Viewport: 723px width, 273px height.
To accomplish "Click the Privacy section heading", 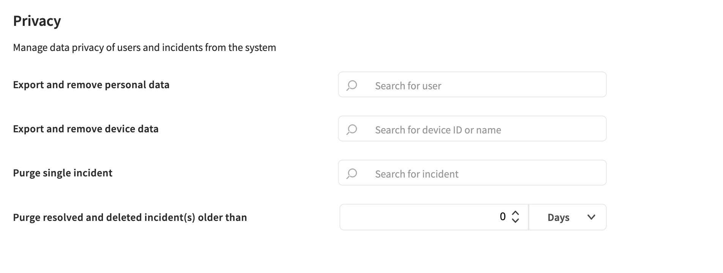I will 37,21.
